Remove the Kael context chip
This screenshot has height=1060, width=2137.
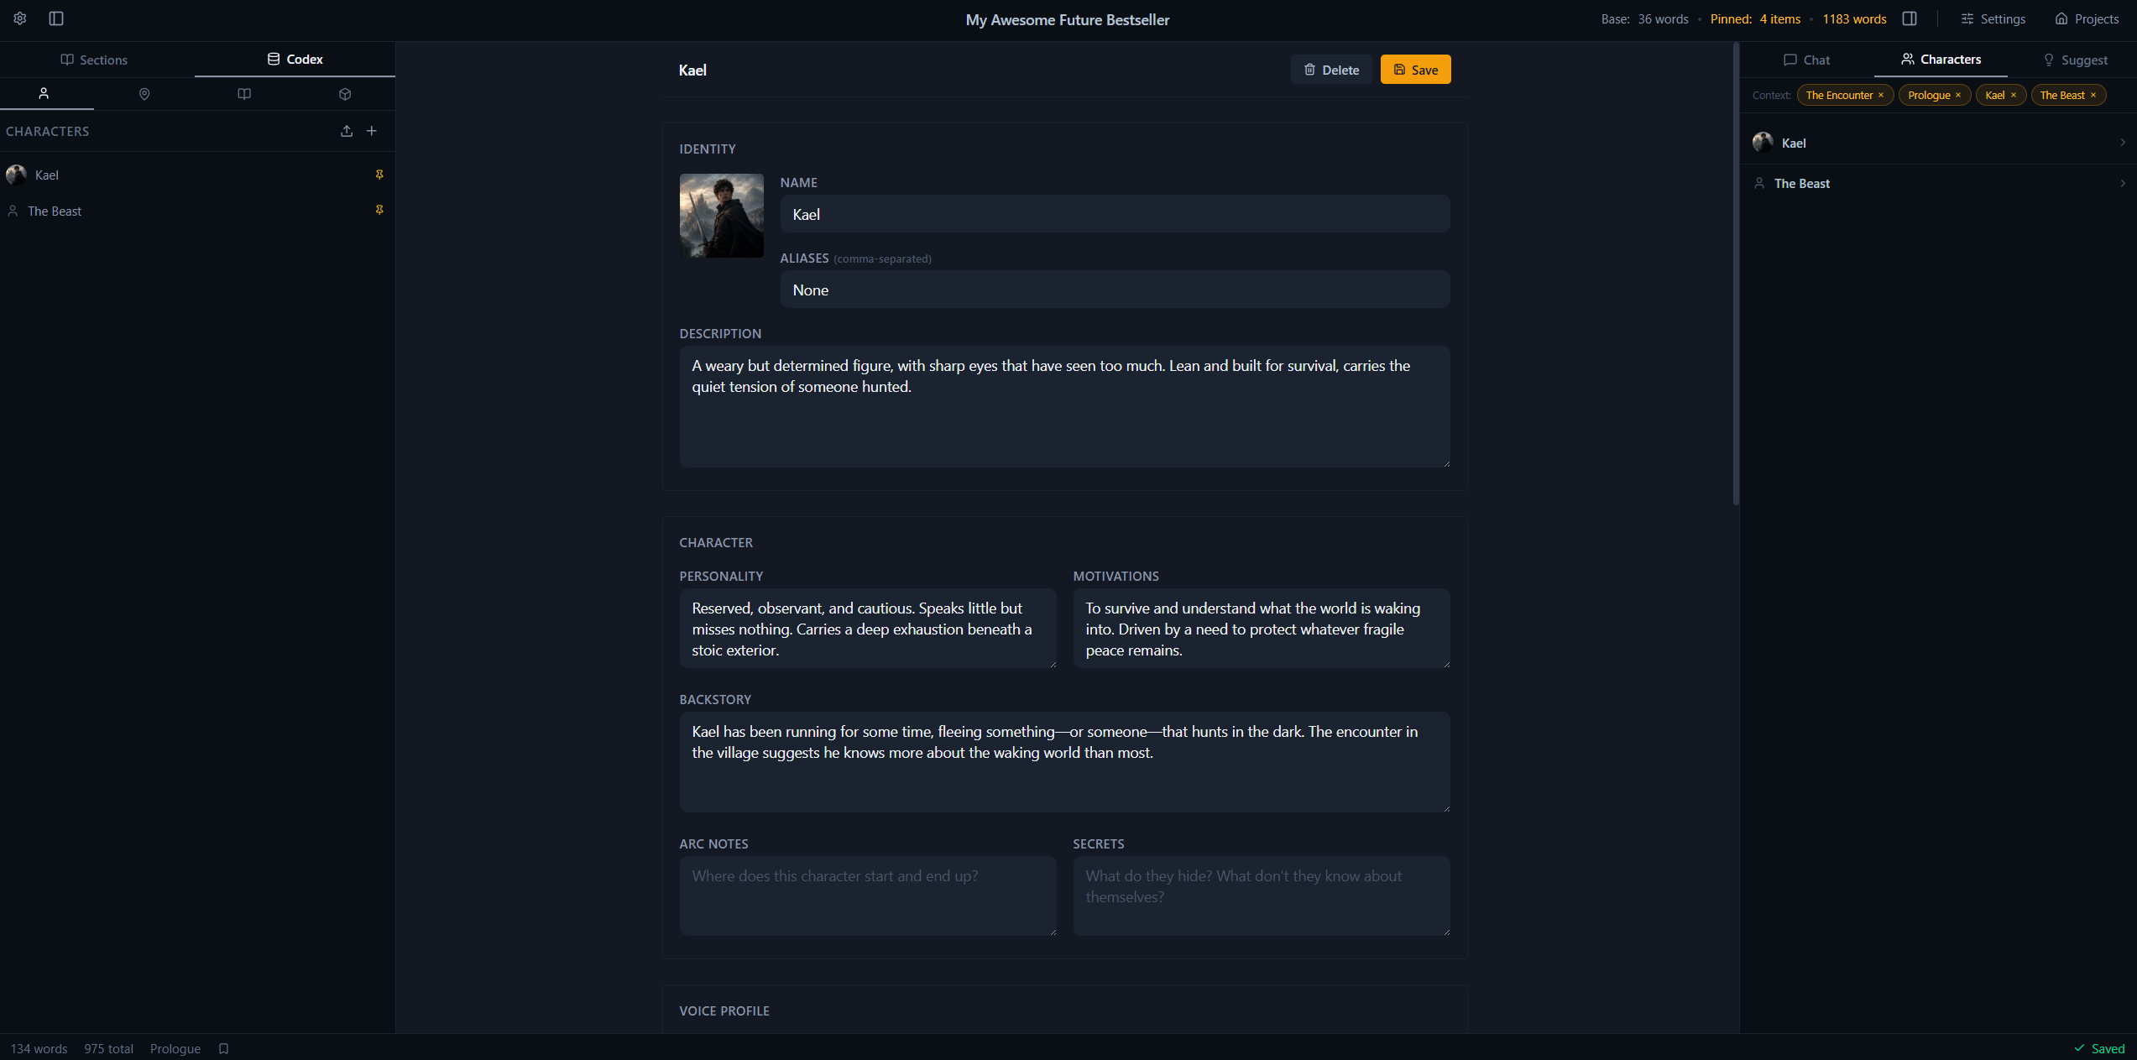click(2014, 95)
